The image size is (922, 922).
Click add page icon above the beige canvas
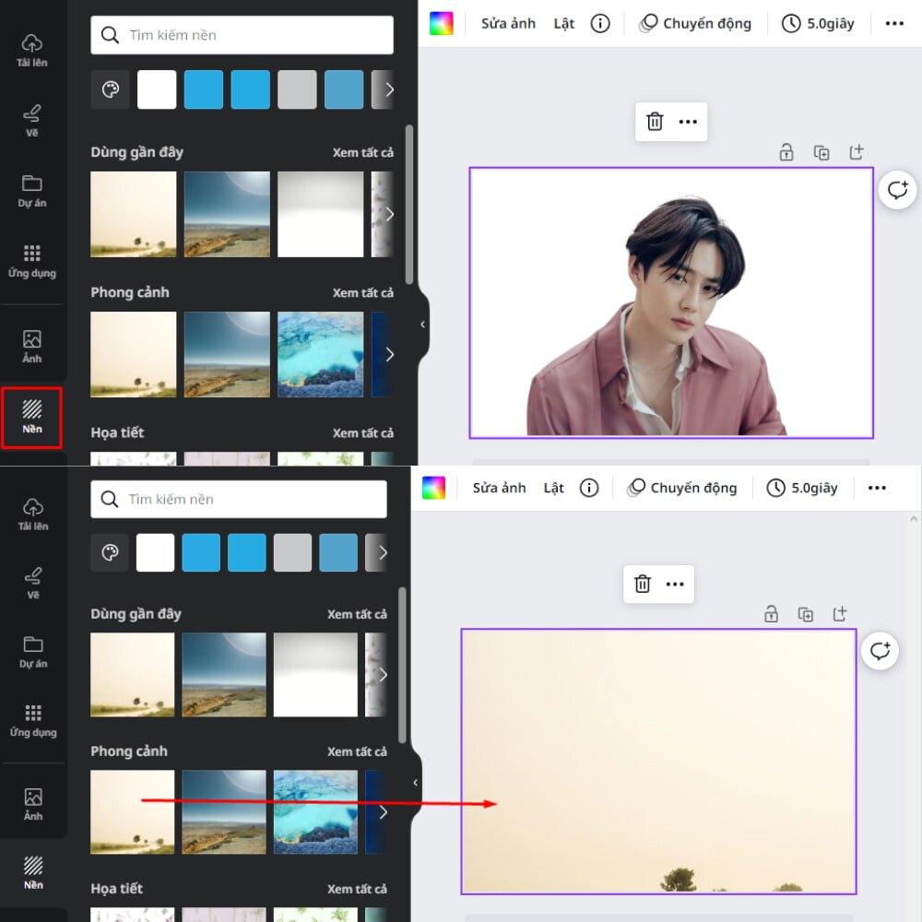[840, 614]
